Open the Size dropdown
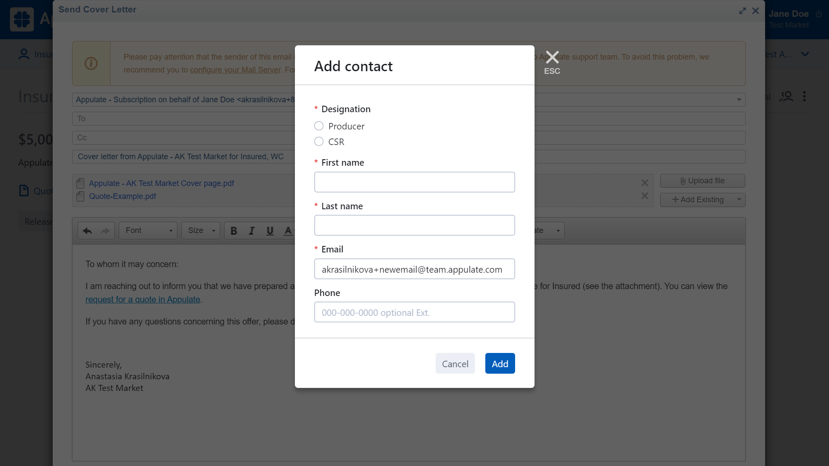Viewport: 829px width, 466px height. pos(201,231)
